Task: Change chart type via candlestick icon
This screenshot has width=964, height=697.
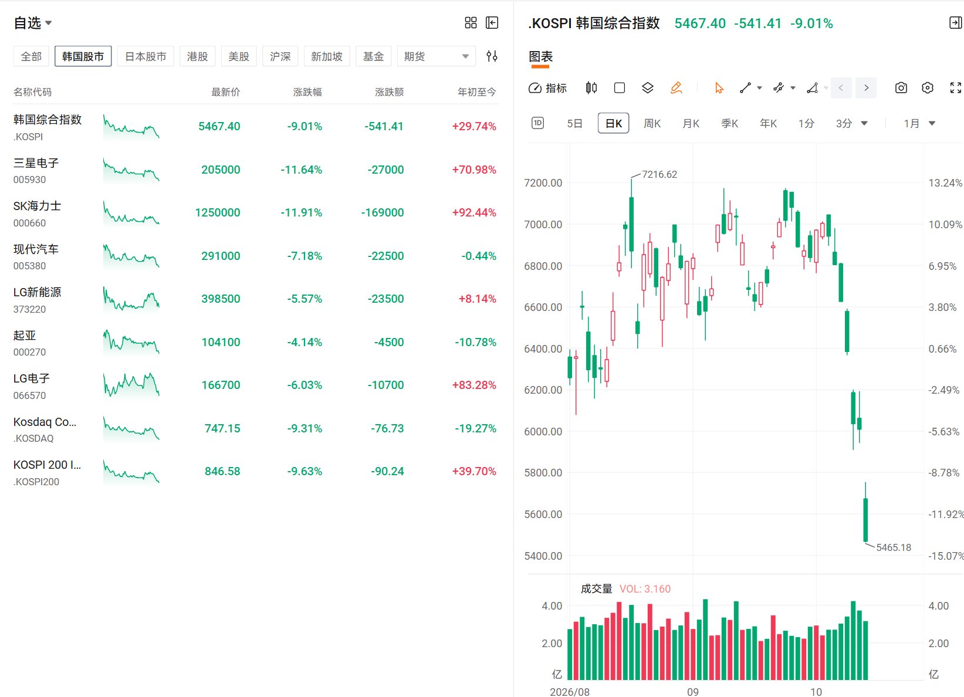Action: coord(591,88)
